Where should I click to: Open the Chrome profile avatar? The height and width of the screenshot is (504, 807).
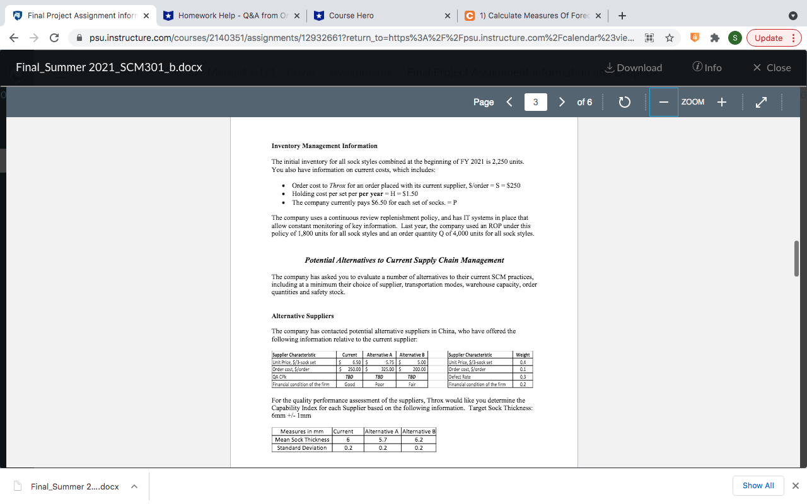click(734, 38)
